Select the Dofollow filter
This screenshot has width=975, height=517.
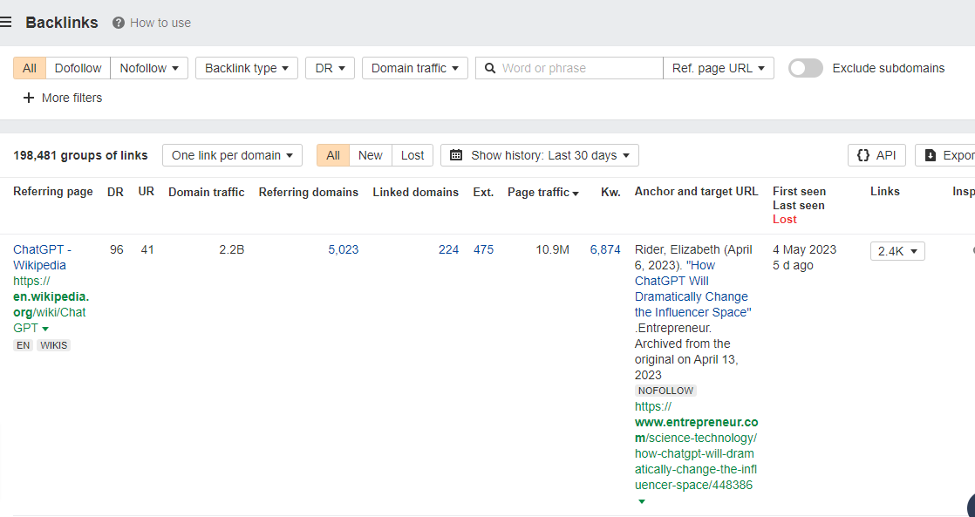click(78, 68)
